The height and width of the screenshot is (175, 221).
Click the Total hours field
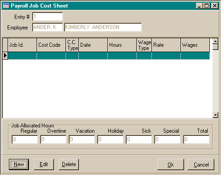click(x=196, y=139)
